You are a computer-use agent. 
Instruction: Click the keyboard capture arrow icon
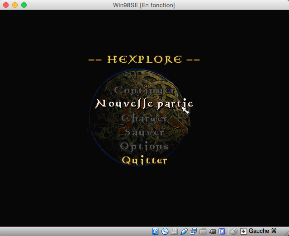coord(243,231)
